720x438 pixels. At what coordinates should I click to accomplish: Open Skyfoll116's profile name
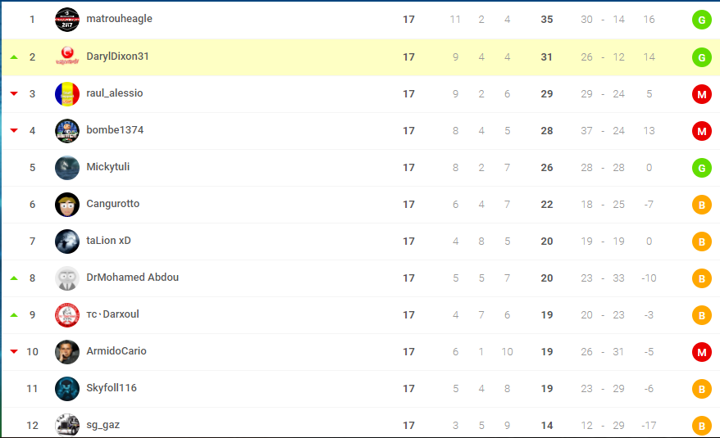[112, 388]
